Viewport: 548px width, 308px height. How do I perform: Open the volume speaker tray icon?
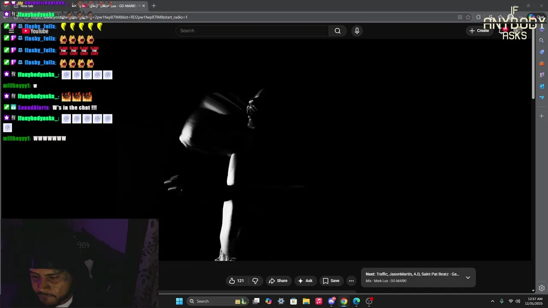518,301
